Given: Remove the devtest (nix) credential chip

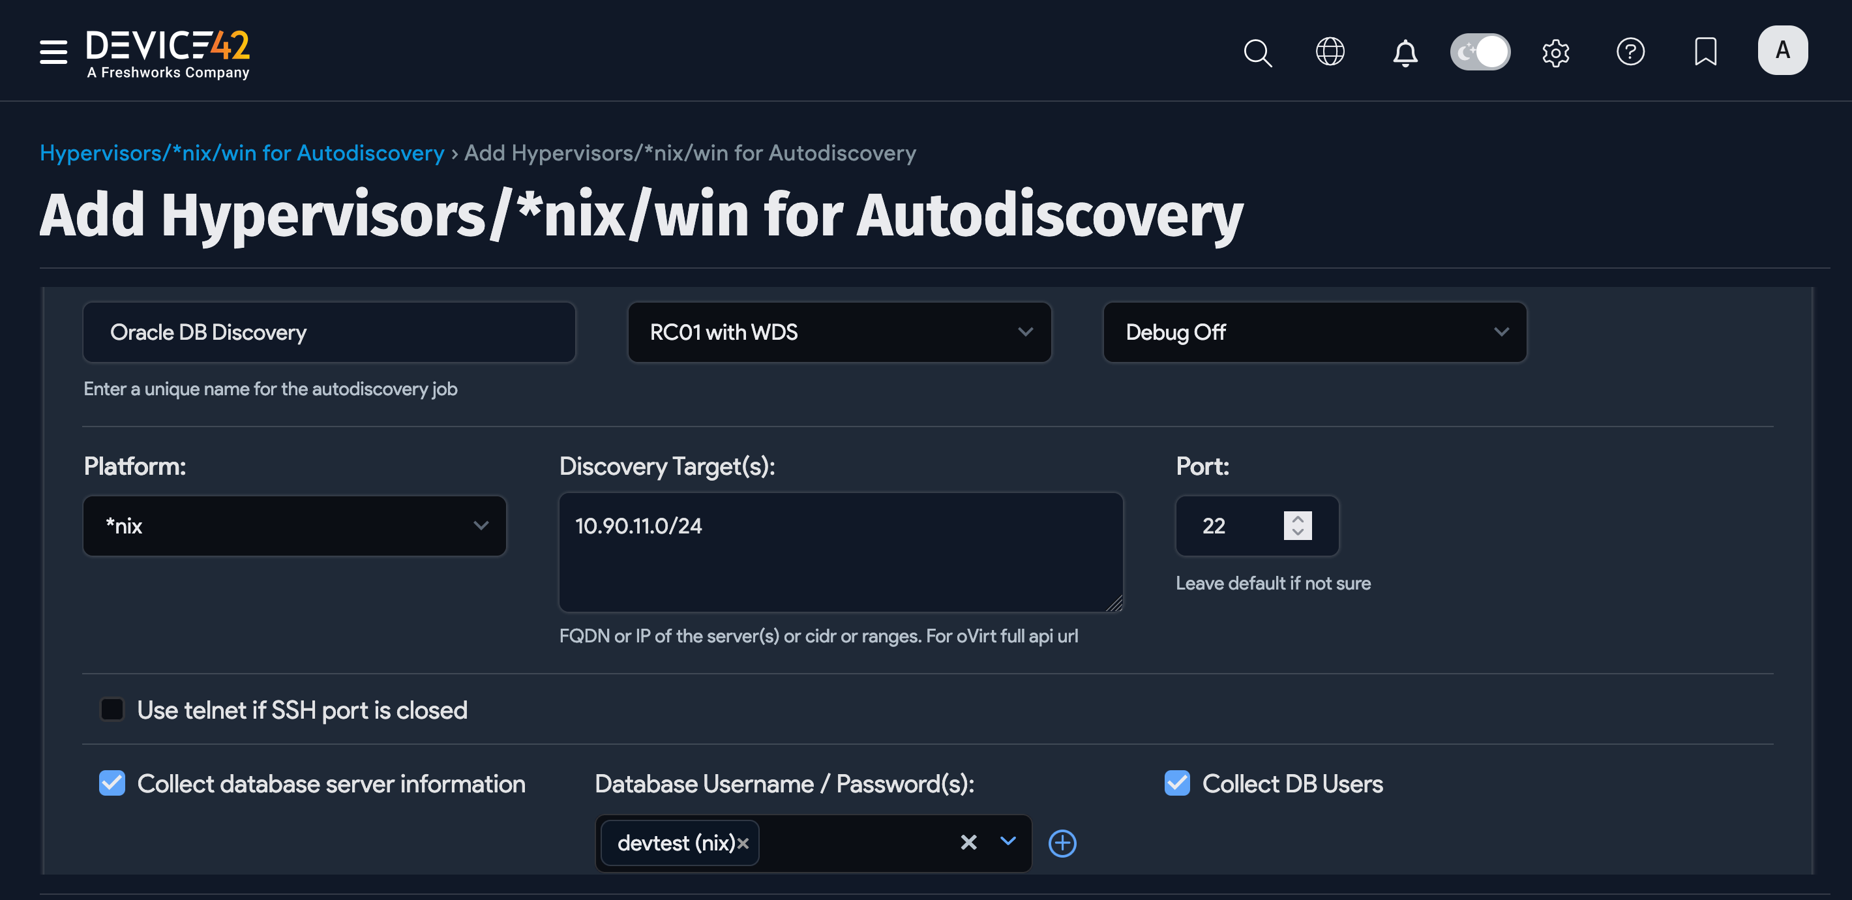Looking at the screenshot, I should coord(745,843).
